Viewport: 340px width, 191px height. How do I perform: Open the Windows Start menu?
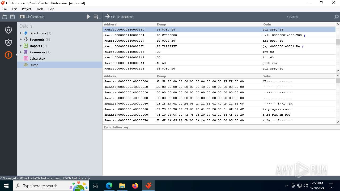coord(6,186)
